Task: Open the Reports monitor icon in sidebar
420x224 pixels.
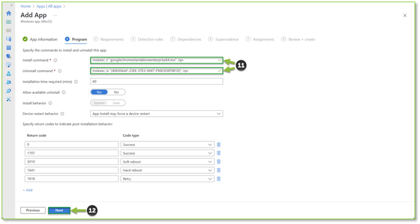Action: [9, 65]
